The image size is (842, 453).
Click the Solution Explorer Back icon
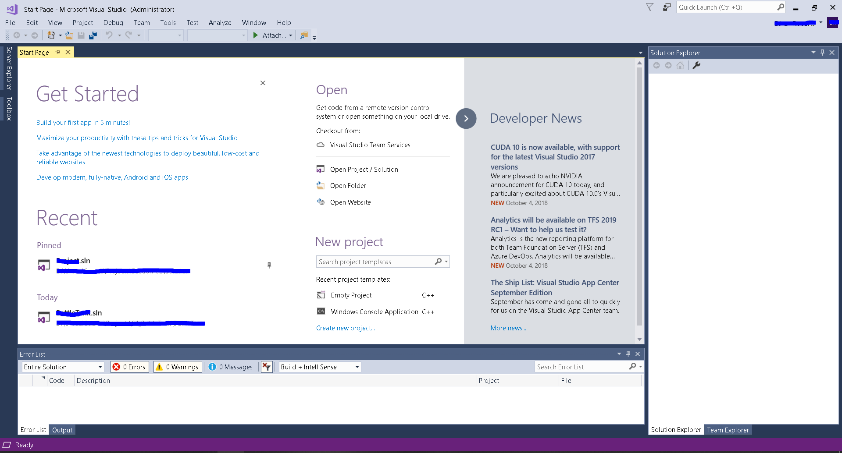coord(656,66)
